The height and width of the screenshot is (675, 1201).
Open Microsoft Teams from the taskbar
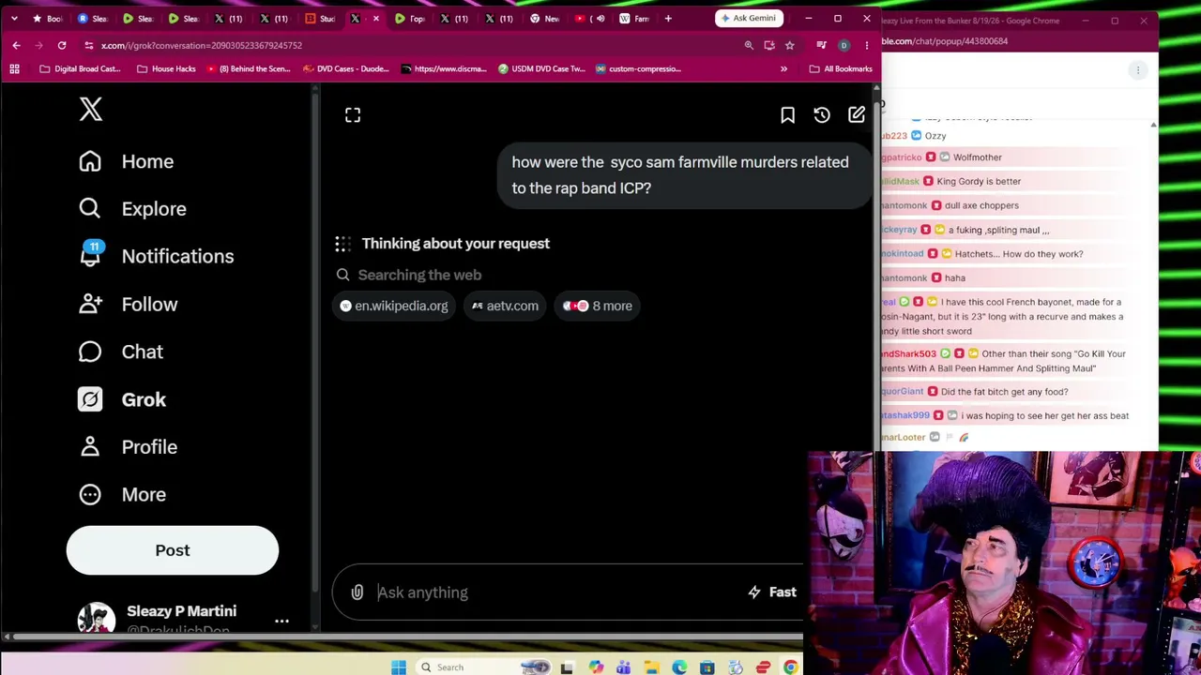click(x=623, y=667)
